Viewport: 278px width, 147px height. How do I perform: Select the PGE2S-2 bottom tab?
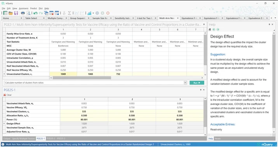coord(51,138)
